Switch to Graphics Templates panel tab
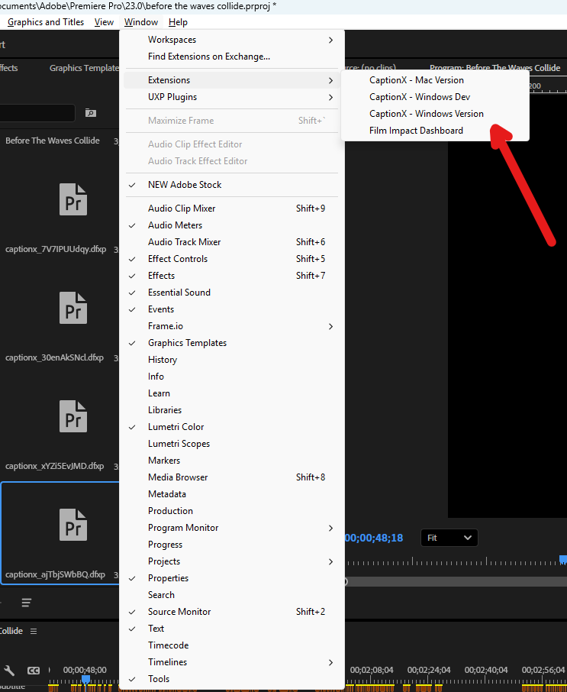The width and height of the screenshot is (567, 692). point(84,68)
